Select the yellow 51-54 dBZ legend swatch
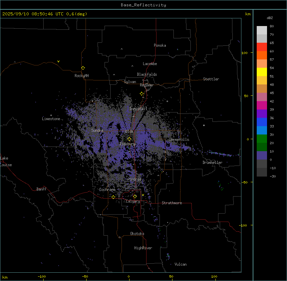 [262, 72]
